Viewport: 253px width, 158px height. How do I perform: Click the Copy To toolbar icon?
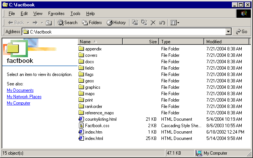[x=144, y=23]
